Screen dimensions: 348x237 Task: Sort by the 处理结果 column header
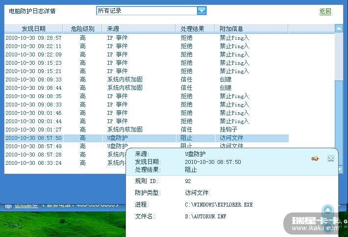(x=195, y=28)
